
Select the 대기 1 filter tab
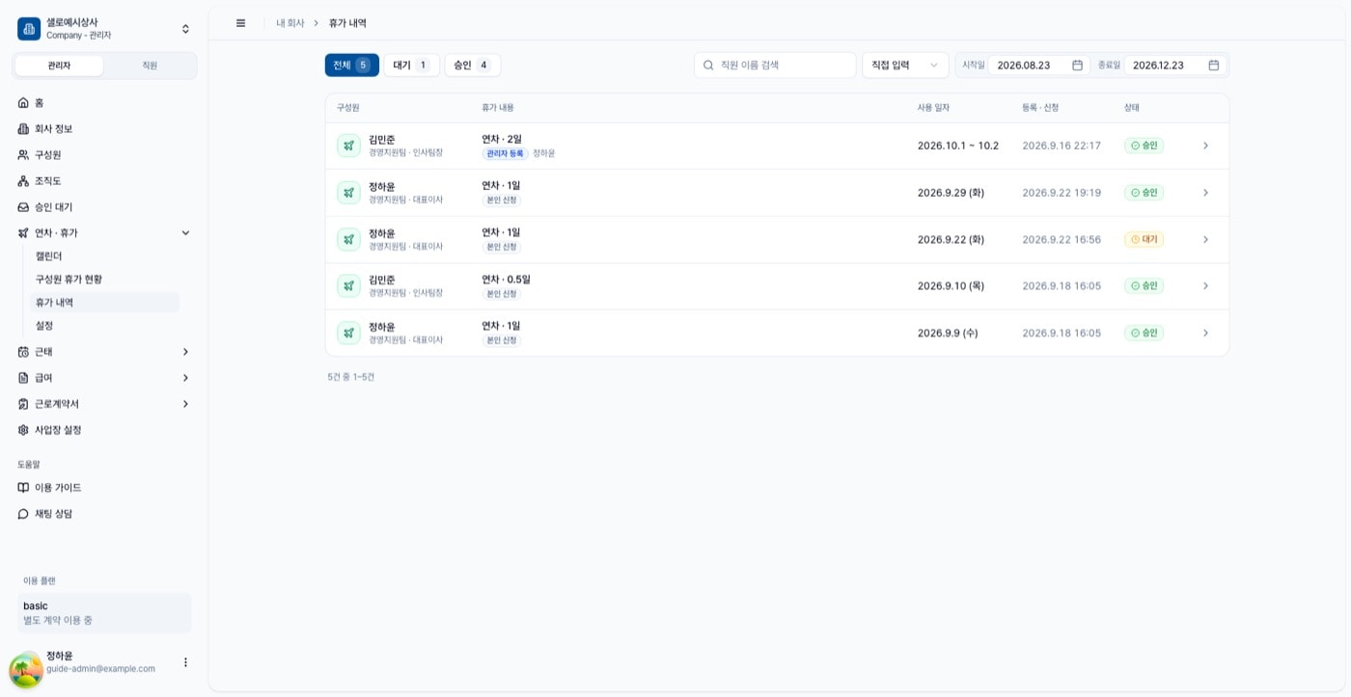point(411,66)
